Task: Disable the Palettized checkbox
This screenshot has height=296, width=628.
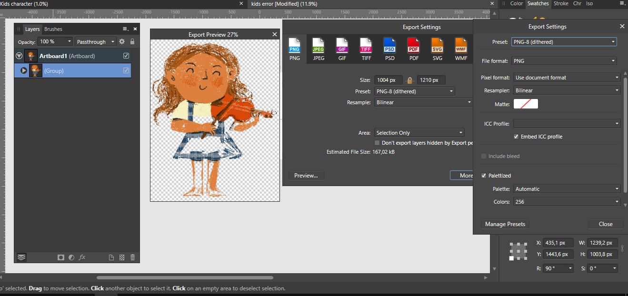Action: click(x=484, y=175)
